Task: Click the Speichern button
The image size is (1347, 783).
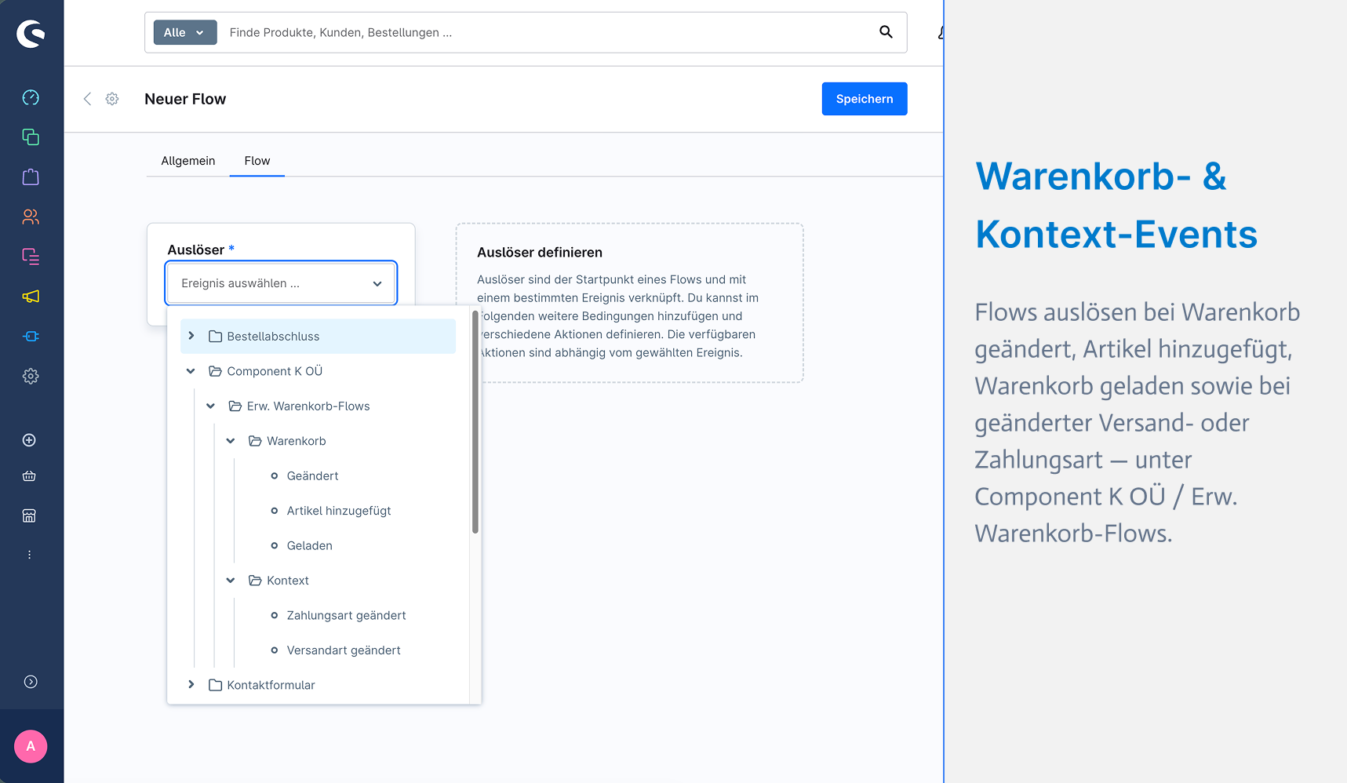Action: click(x=865, y=99)
